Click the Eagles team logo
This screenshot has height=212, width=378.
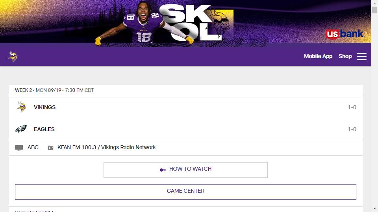[x=21, y=129]
